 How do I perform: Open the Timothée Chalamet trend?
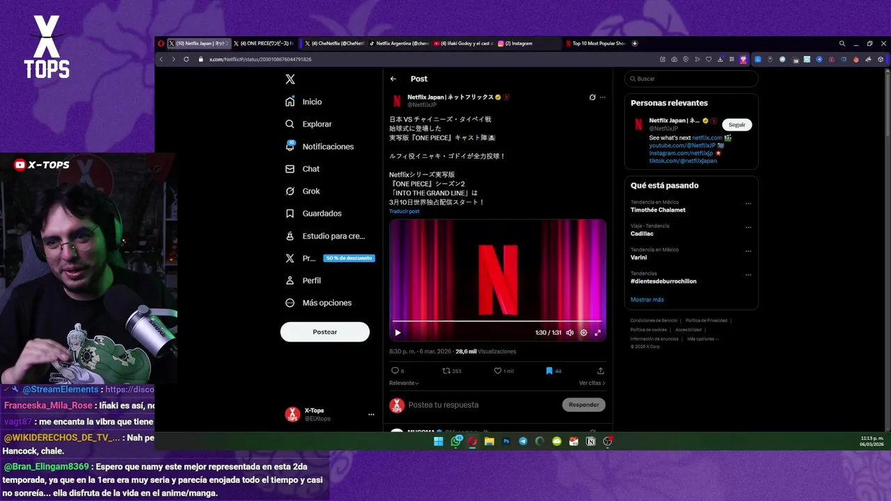(x=658, y=209)
